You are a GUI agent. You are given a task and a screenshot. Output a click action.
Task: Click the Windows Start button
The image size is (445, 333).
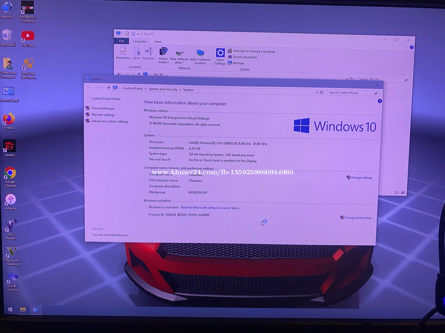[x=10, y=309]
